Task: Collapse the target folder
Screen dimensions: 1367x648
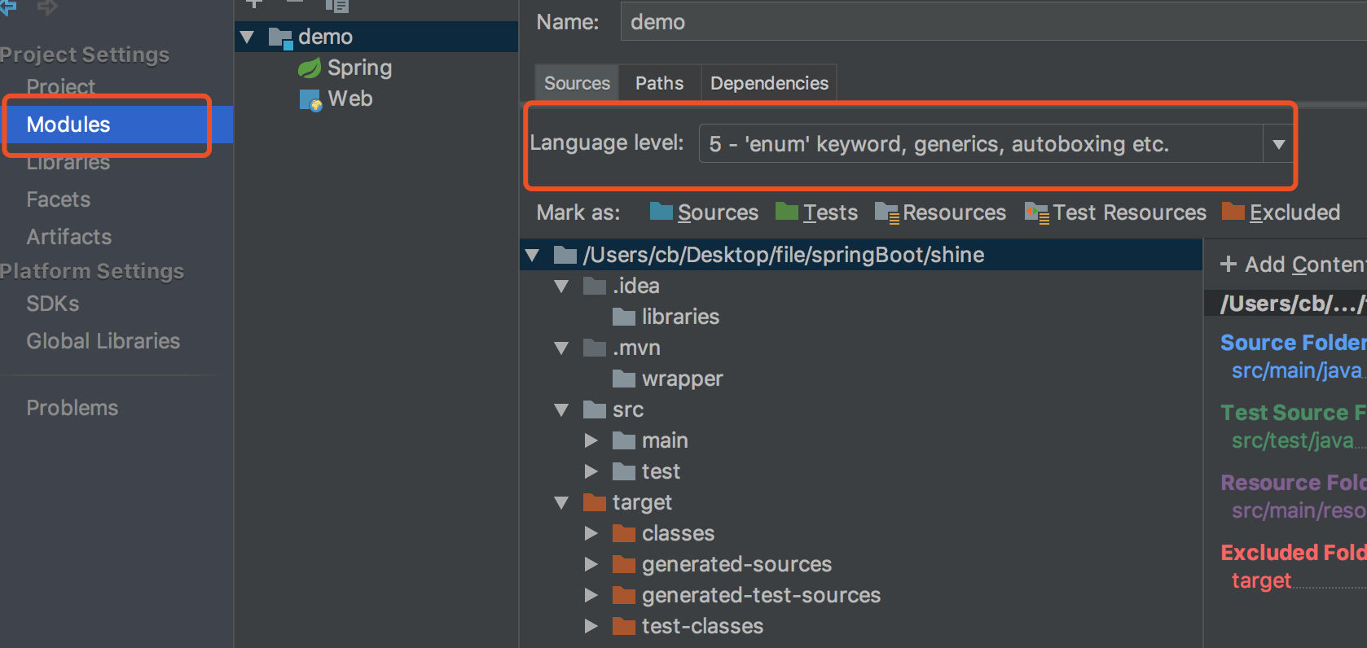Action: pyautogui.click(x=561, y=503)
